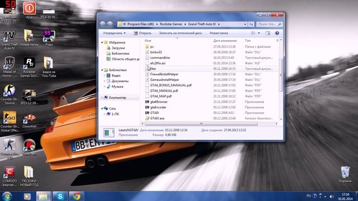Collapse the Избранное tree section
The height and width of the screenshot is (201, 358).
(x=102, y=42)
